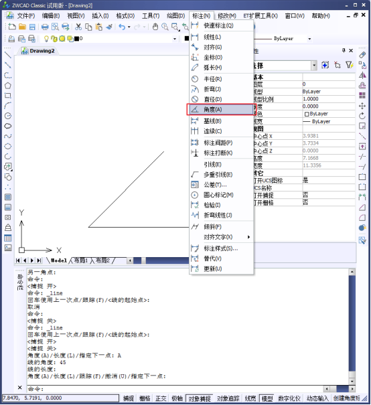This screenshot has width=371, height=405.
Task: Click the Save icon in toolbar
Action: [x=32, y=27]
